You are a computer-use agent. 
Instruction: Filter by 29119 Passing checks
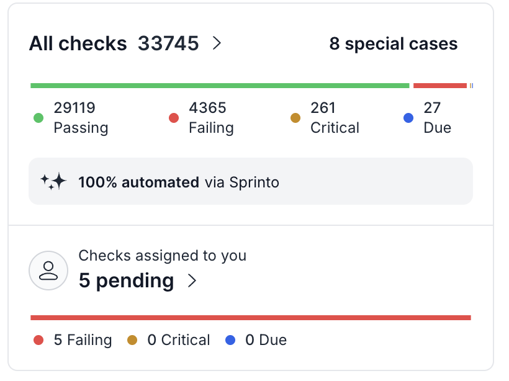pyautogui.click(x=80, y=118)
